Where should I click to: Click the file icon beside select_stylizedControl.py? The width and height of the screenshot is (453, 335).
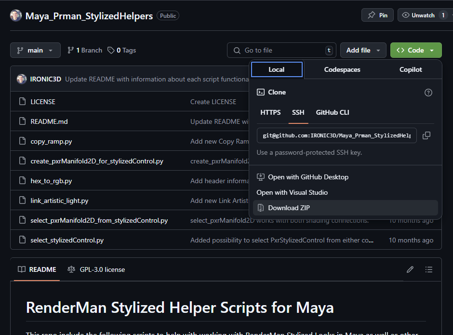[22, 240]
